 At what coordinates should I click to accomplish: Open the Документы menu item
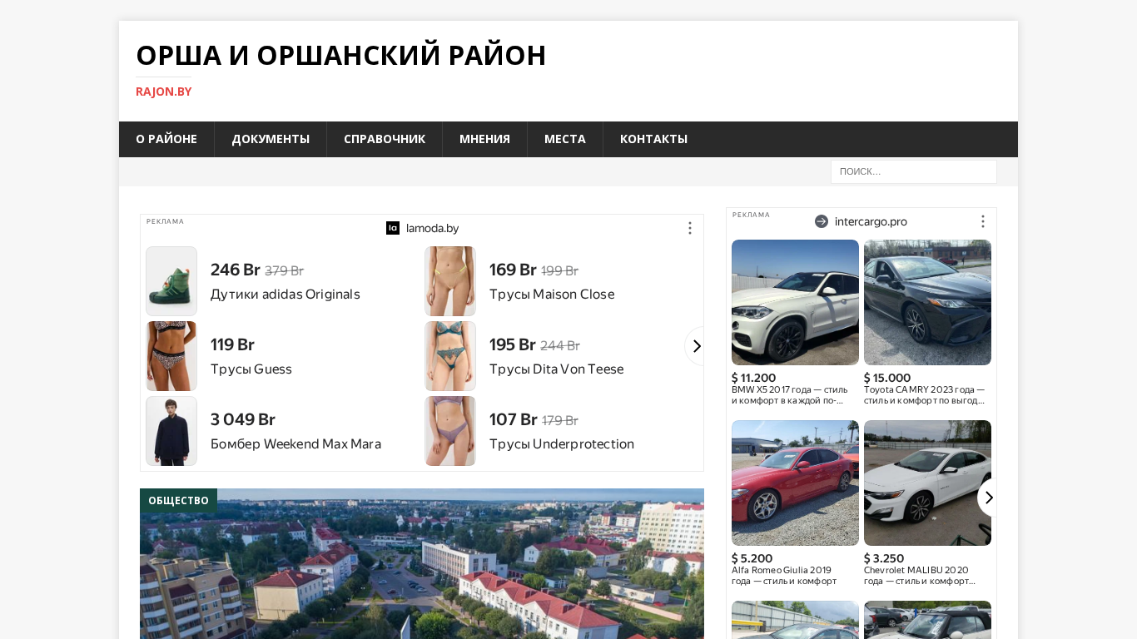(271, 139)
